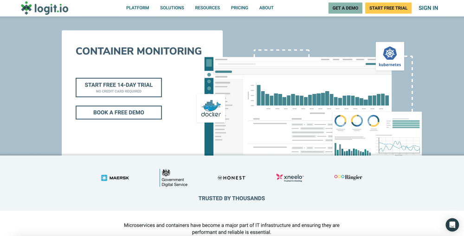Click the Maersk logo
Viewport: 464px width, 236px height.
115,178
